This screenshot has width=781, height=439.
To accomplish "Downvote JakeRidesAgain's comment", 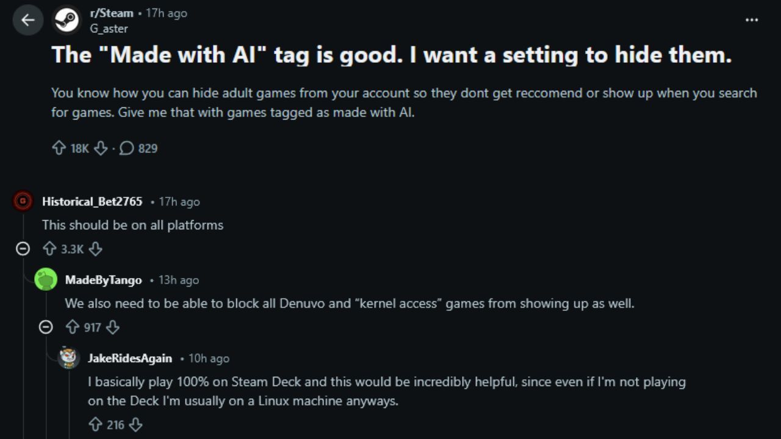I will (x=135, y=424).
